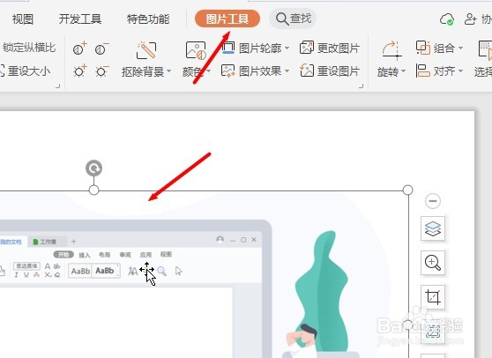
Task: Click the 查找 search box
Action: click(293, 19)
